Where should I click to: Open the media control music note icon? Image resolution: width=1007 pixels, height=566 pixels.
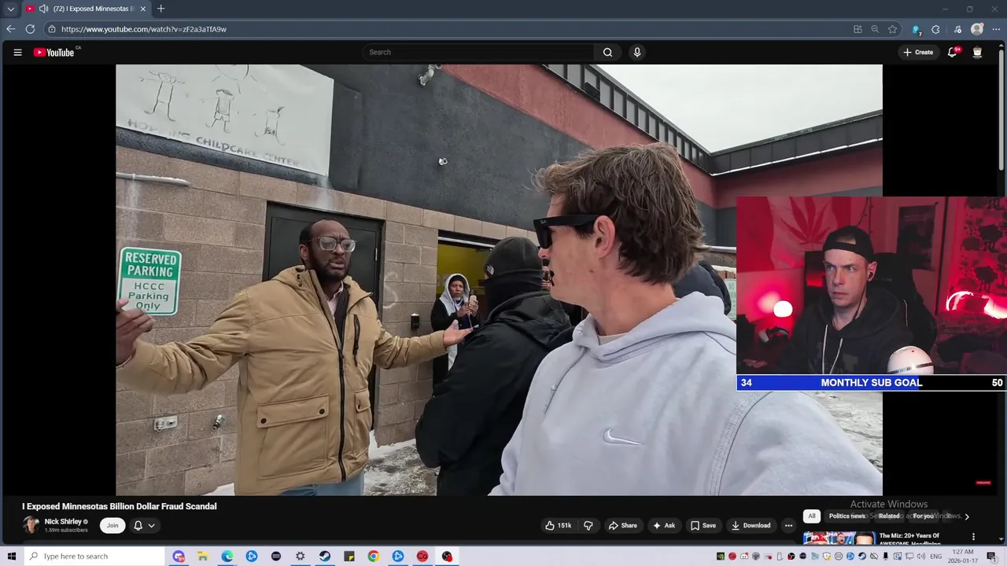[x=957, y=29]
